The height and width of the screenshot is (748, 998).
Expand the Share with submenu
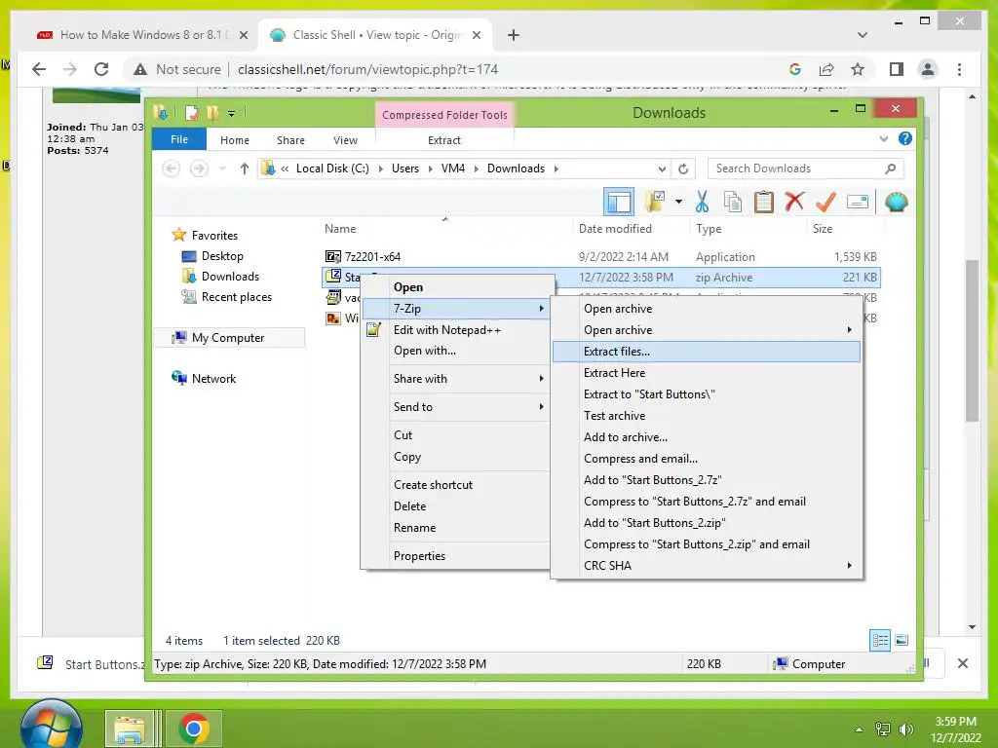pos(541,379)
